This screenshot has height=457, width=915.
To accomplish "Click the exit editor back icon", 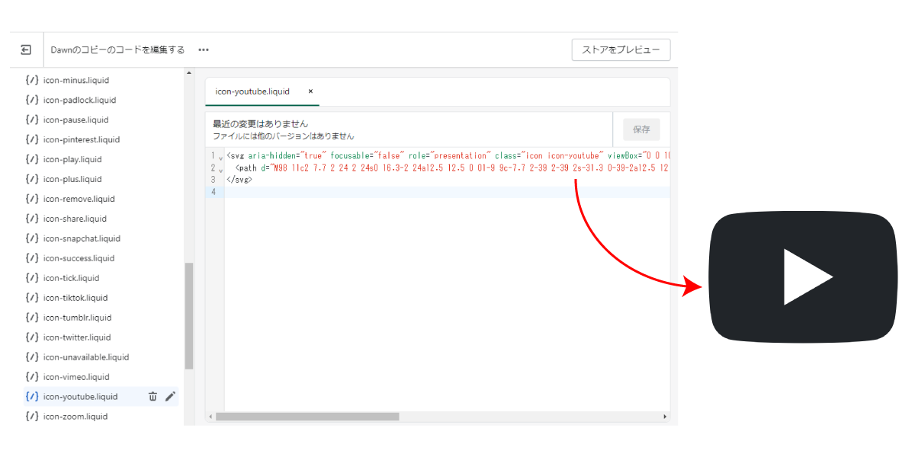I will pos(26,50).
